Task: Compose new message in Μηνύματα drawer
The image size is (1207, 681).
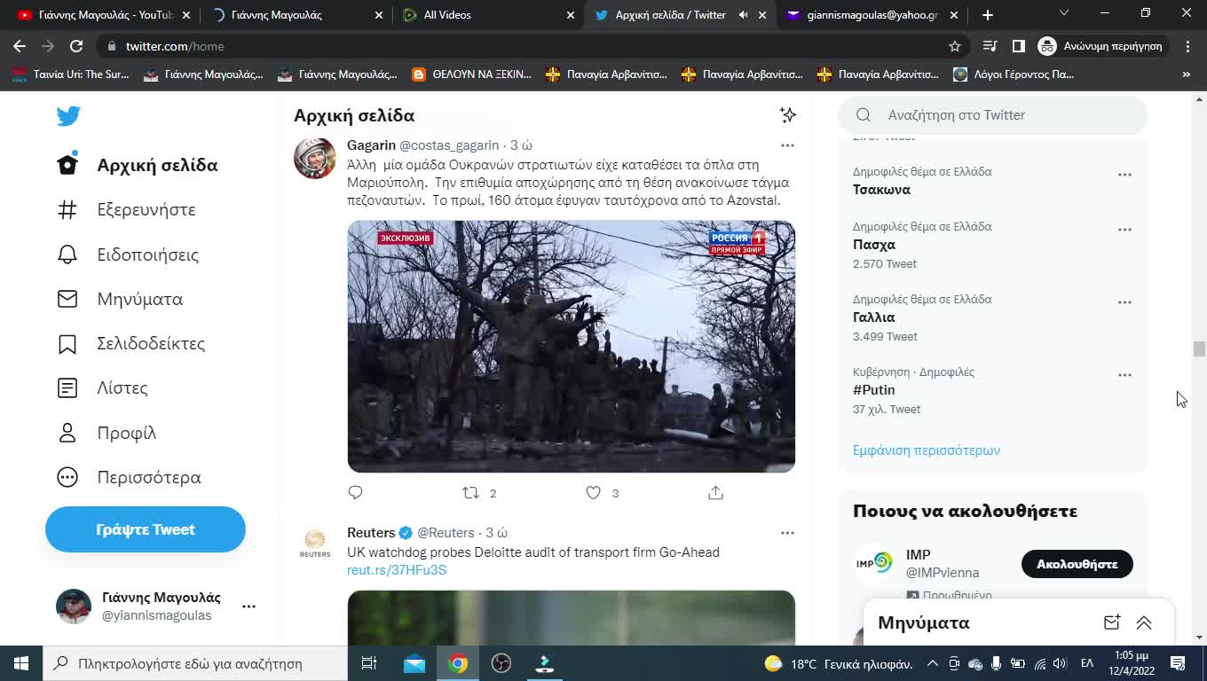Action: 1112,622
